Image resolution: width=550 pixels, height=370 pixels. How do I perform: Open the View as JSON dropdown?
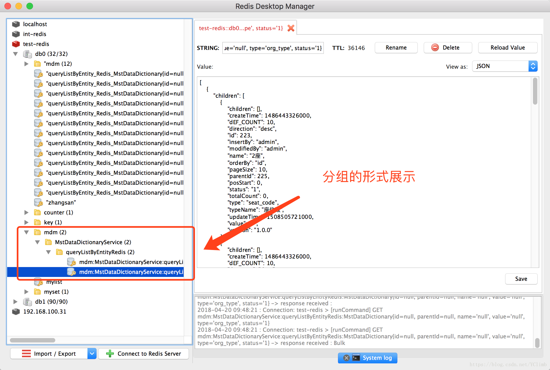coord(505,66)
